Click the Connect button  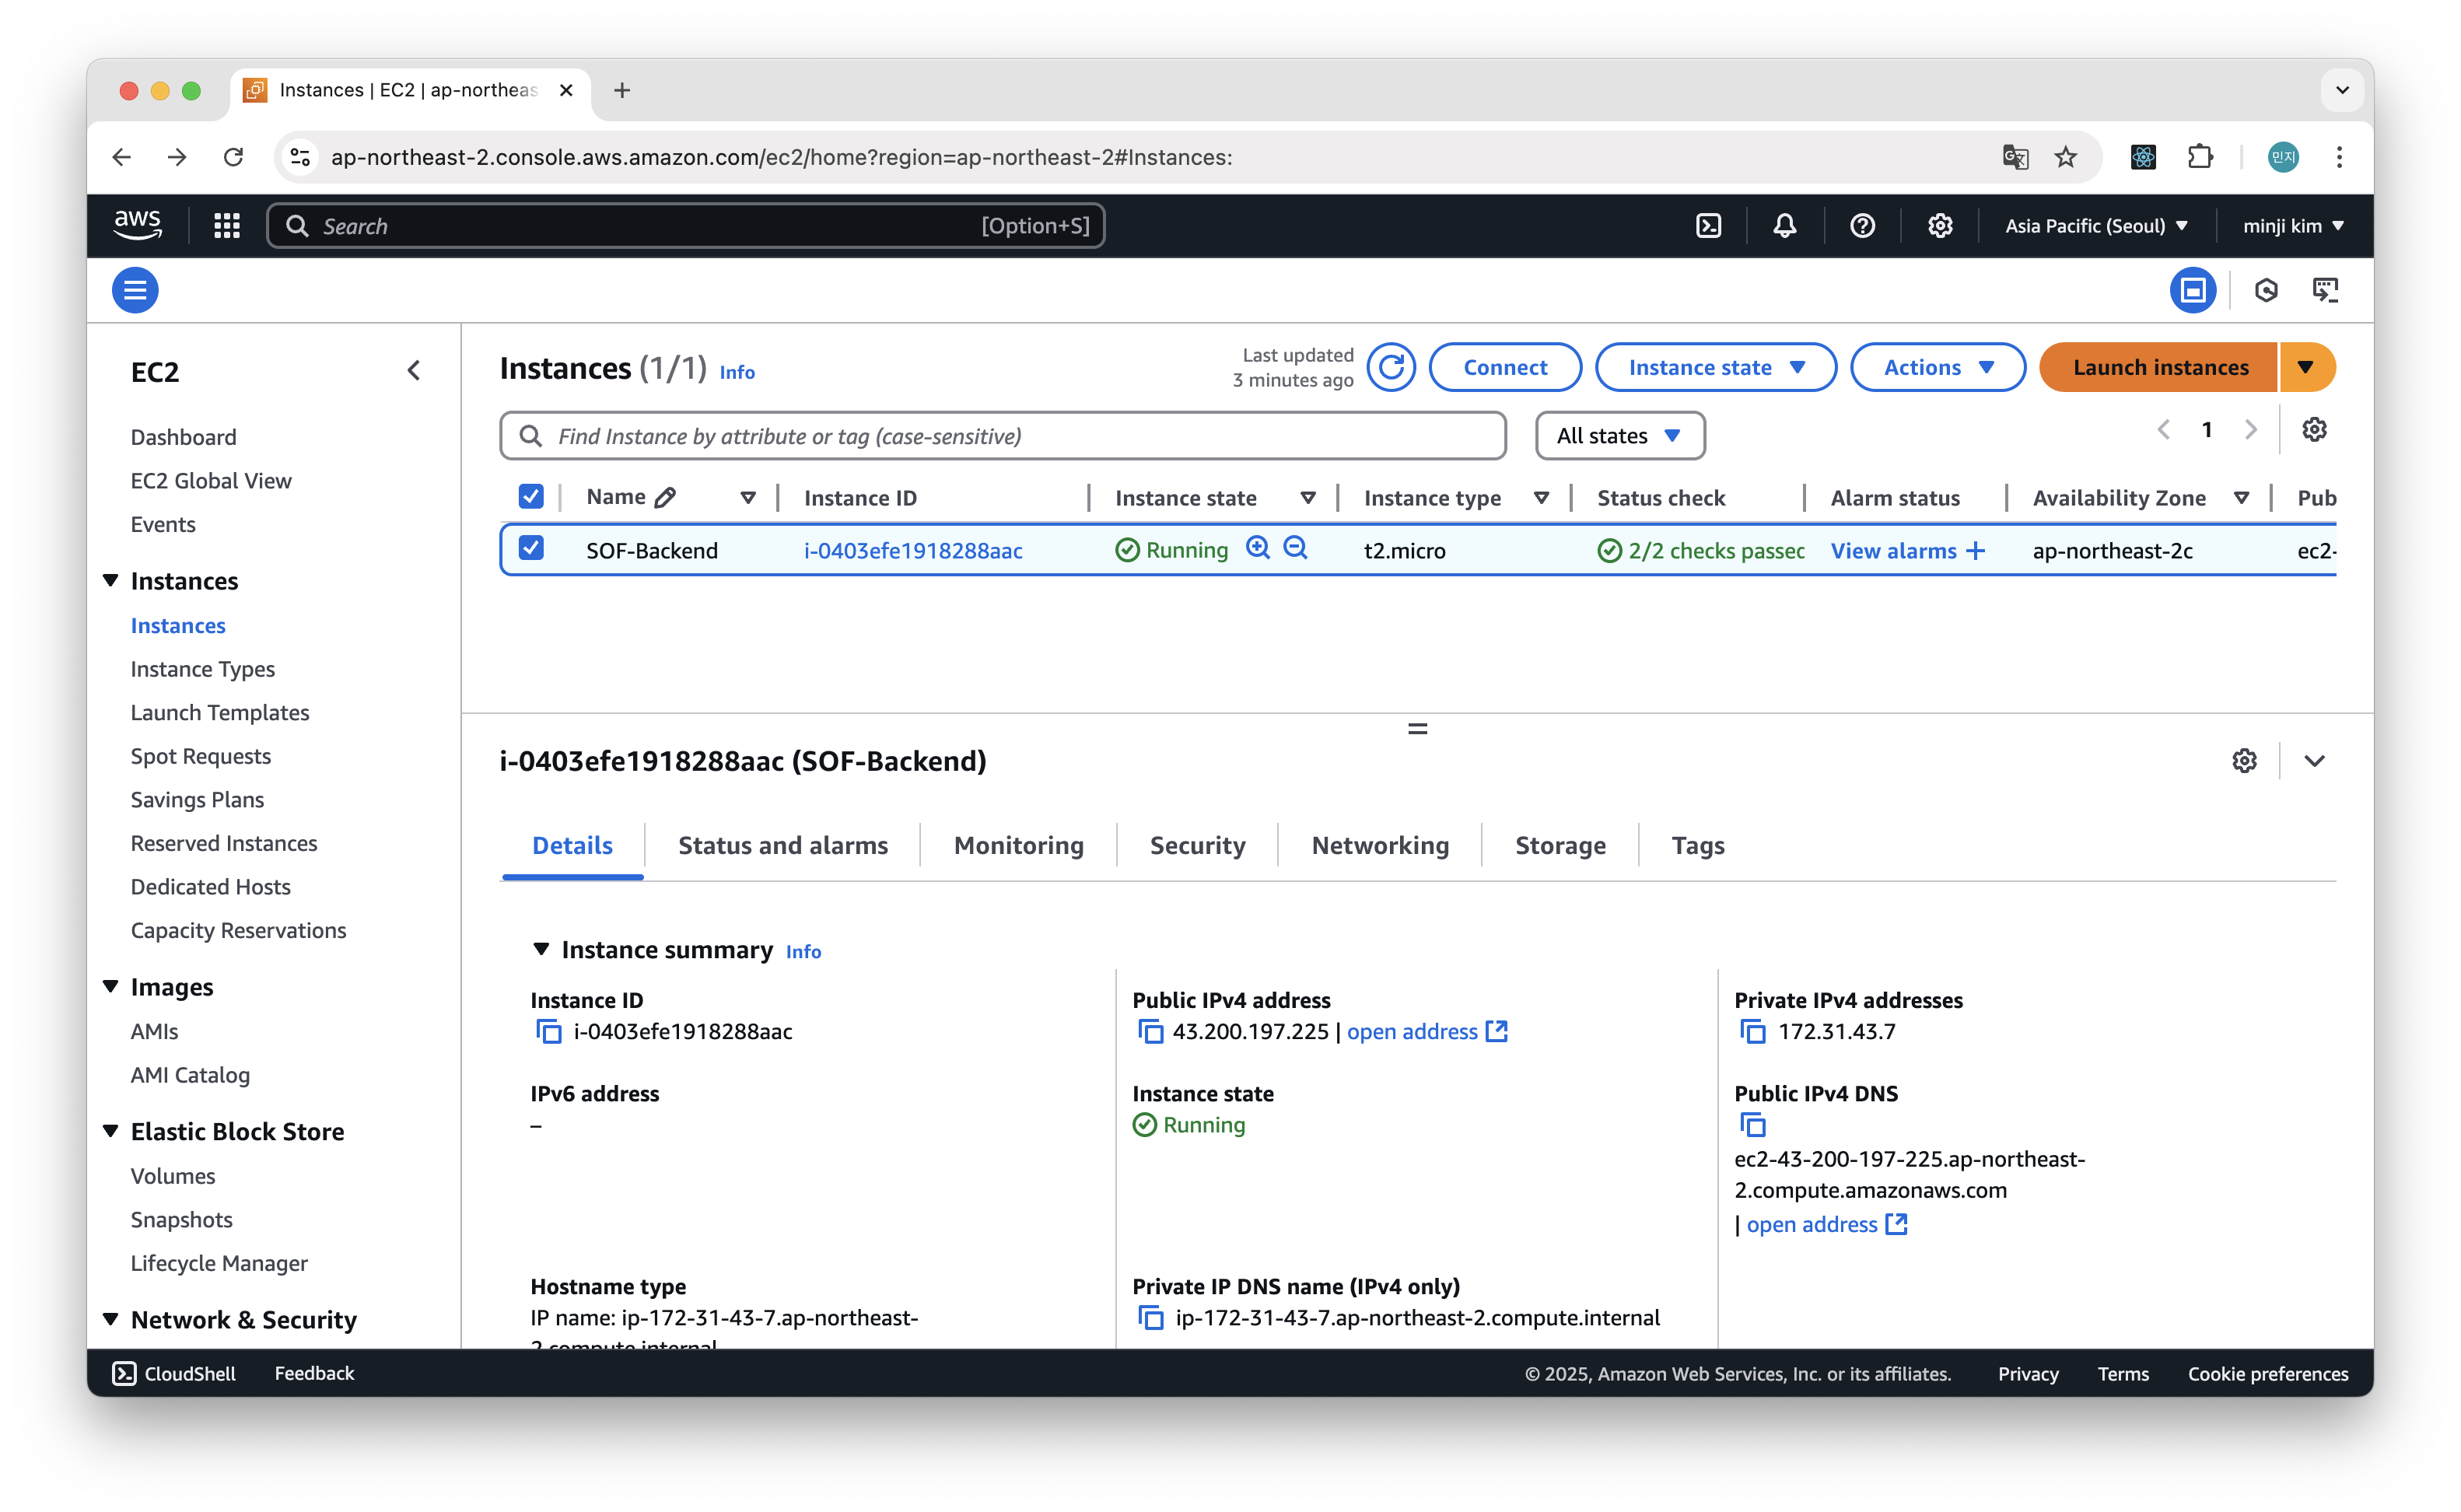[1505, 367]
